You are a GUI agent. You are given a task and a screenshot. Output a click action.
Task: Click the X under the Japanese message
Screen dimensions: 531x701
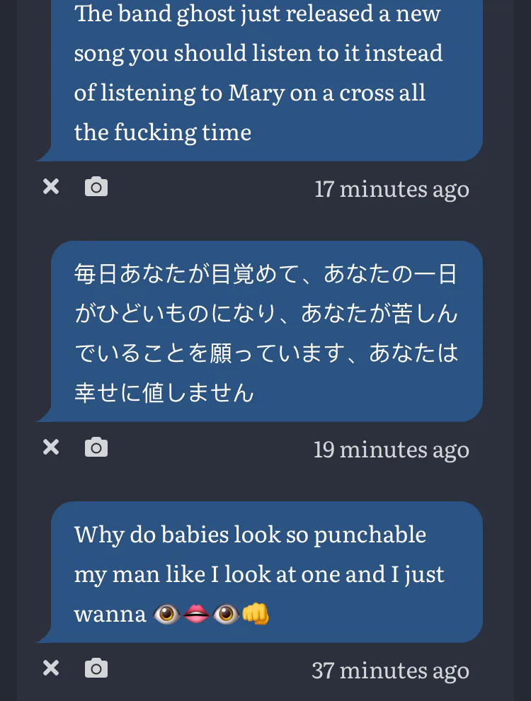click(x=51, y=448)
